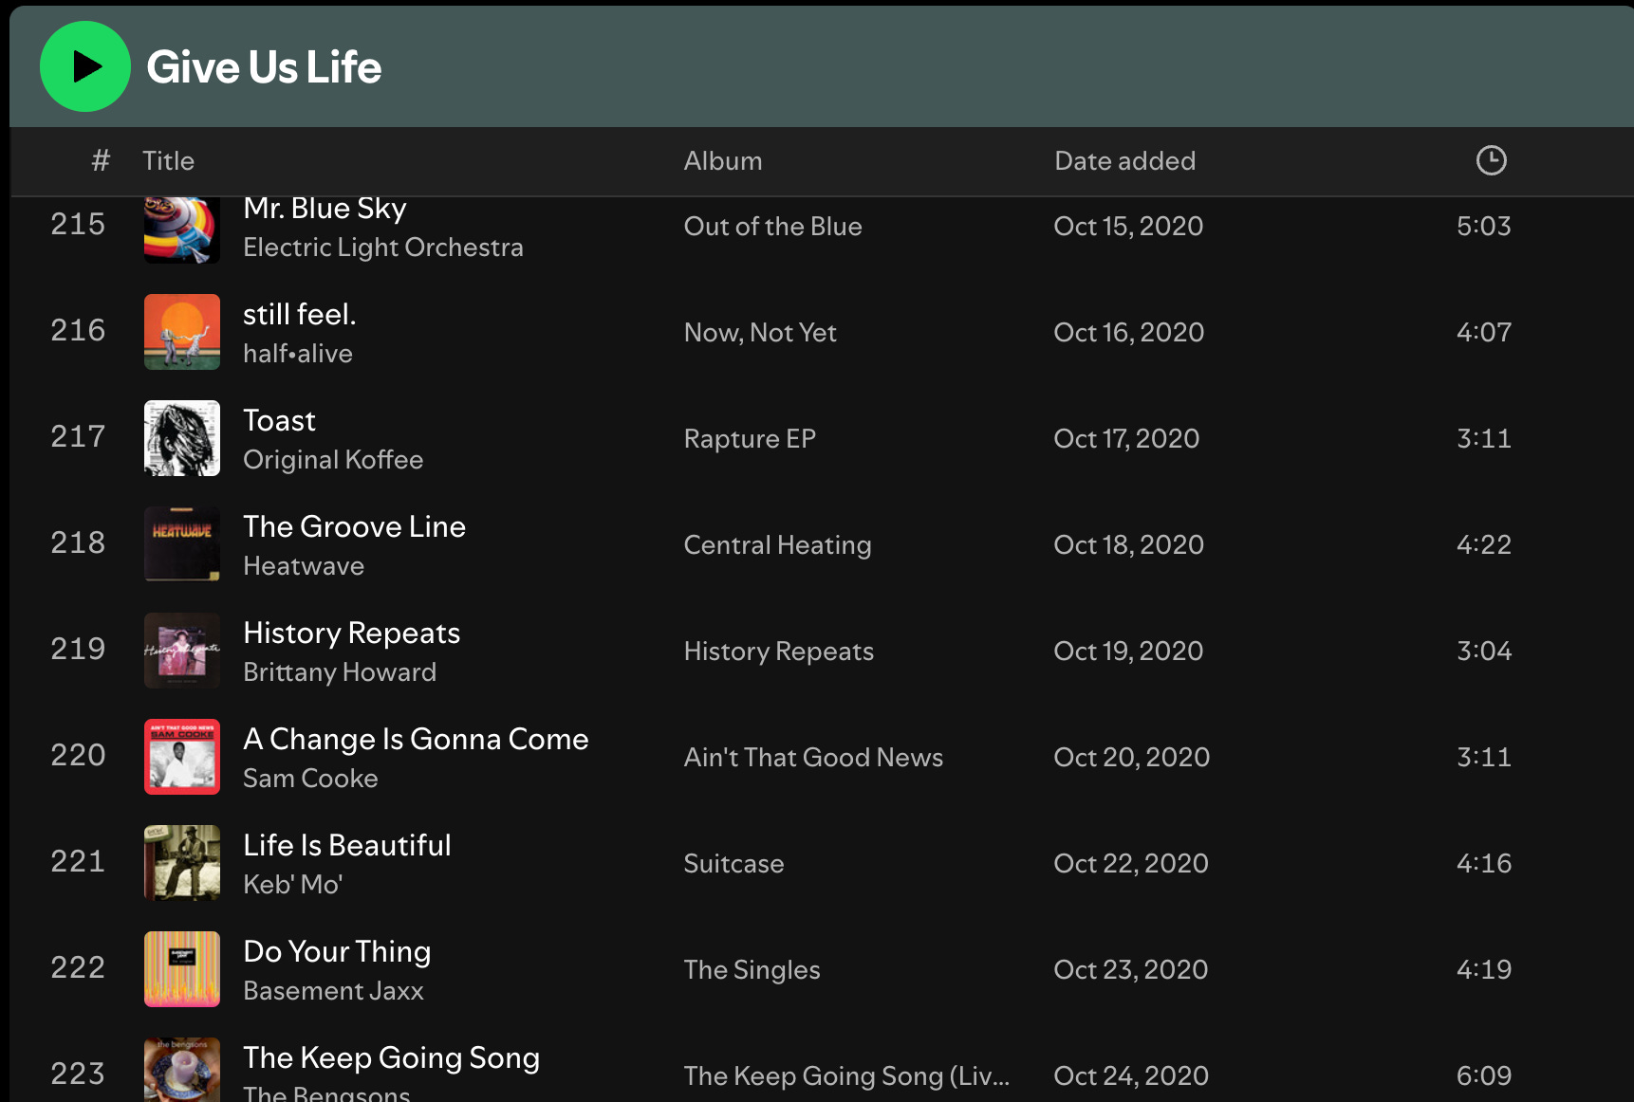This screenshot has width=1634, height=1102.
Task: Sort the playlist by Title column
Action: click(169, 160)
